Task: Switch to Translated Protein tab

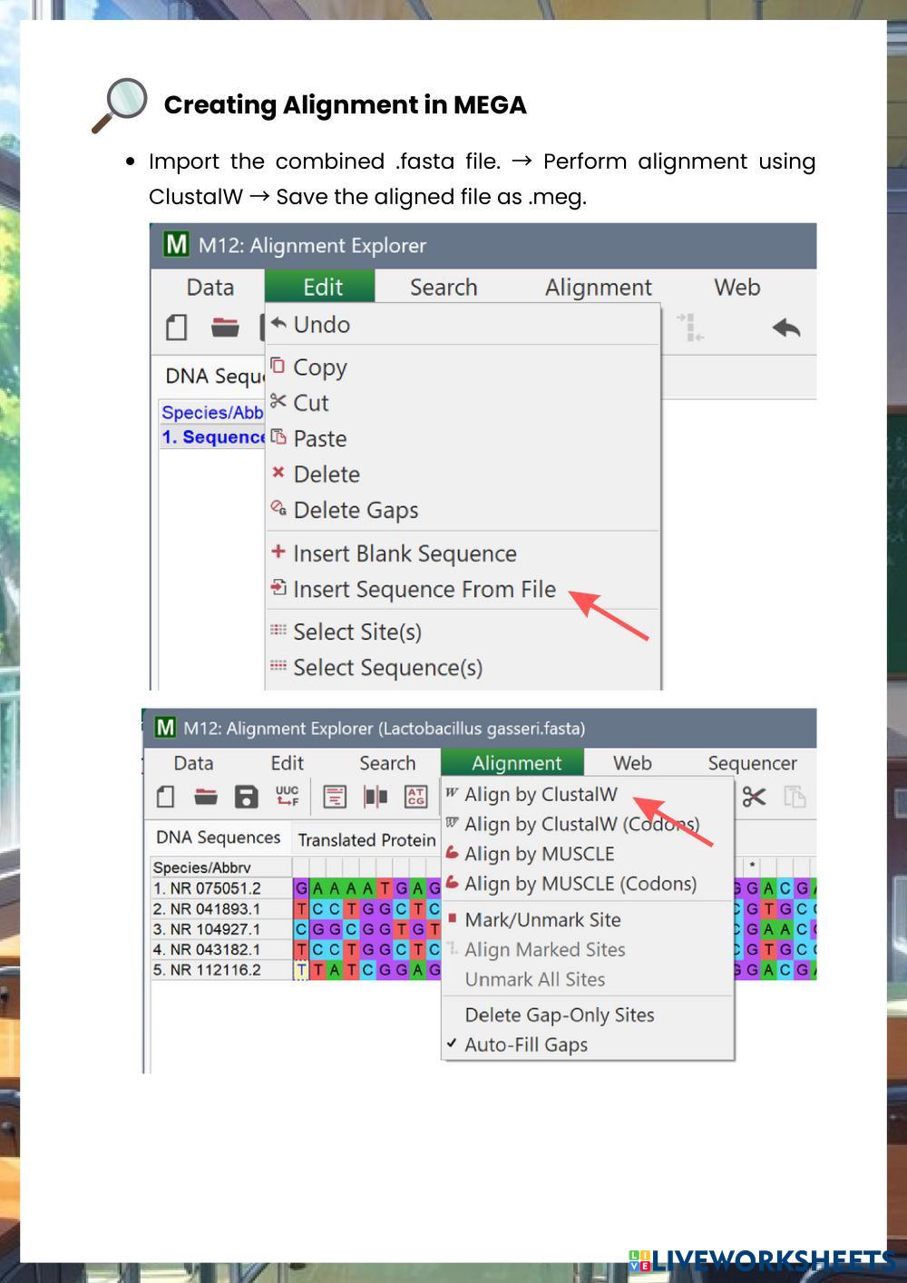Action: tap(366, 839)
